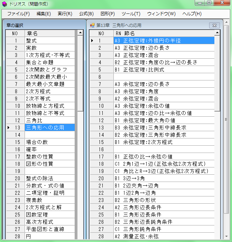Select section 正弦の比→余弦の値

(164, 157)
